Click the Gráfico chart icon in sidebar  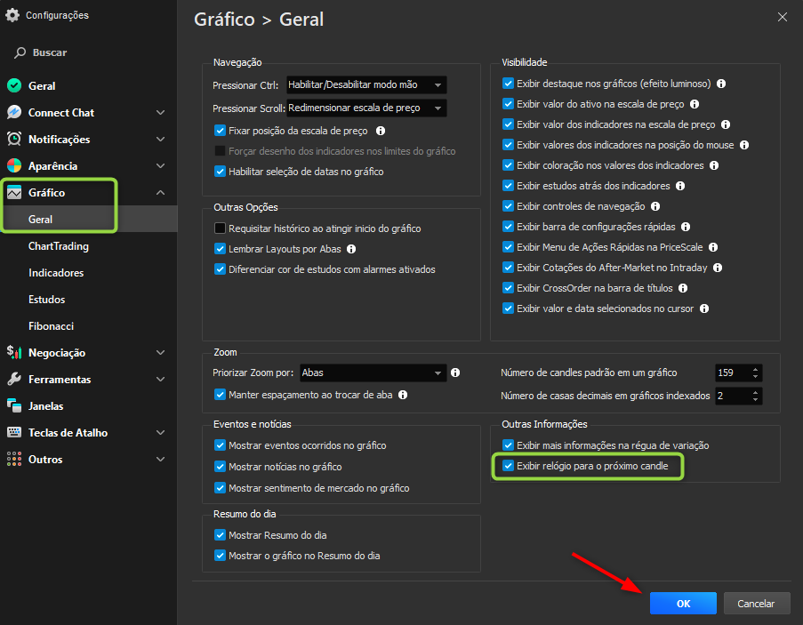tap(14, 192)
